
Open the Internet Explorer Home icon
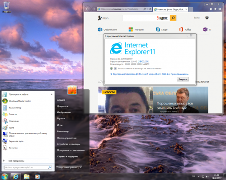211,9
